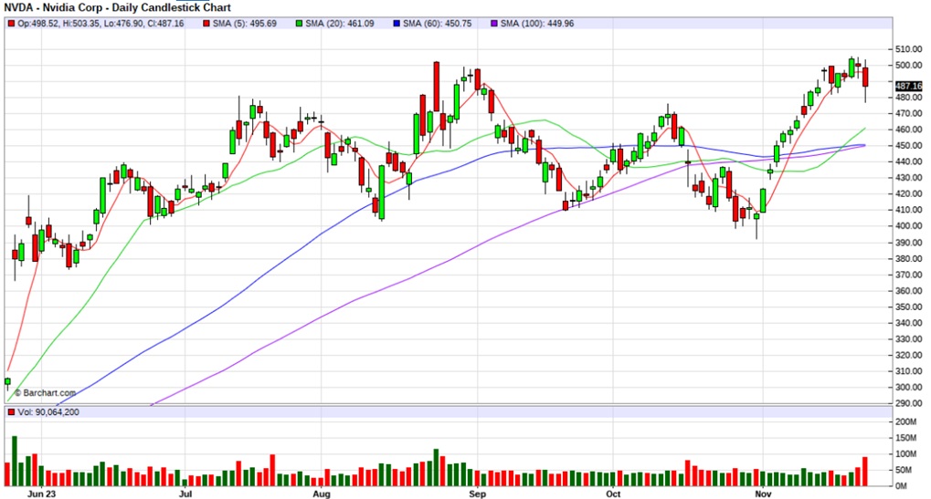
Task: Click the 'Jun 23' date axis label
Action: tap(41, 494)
